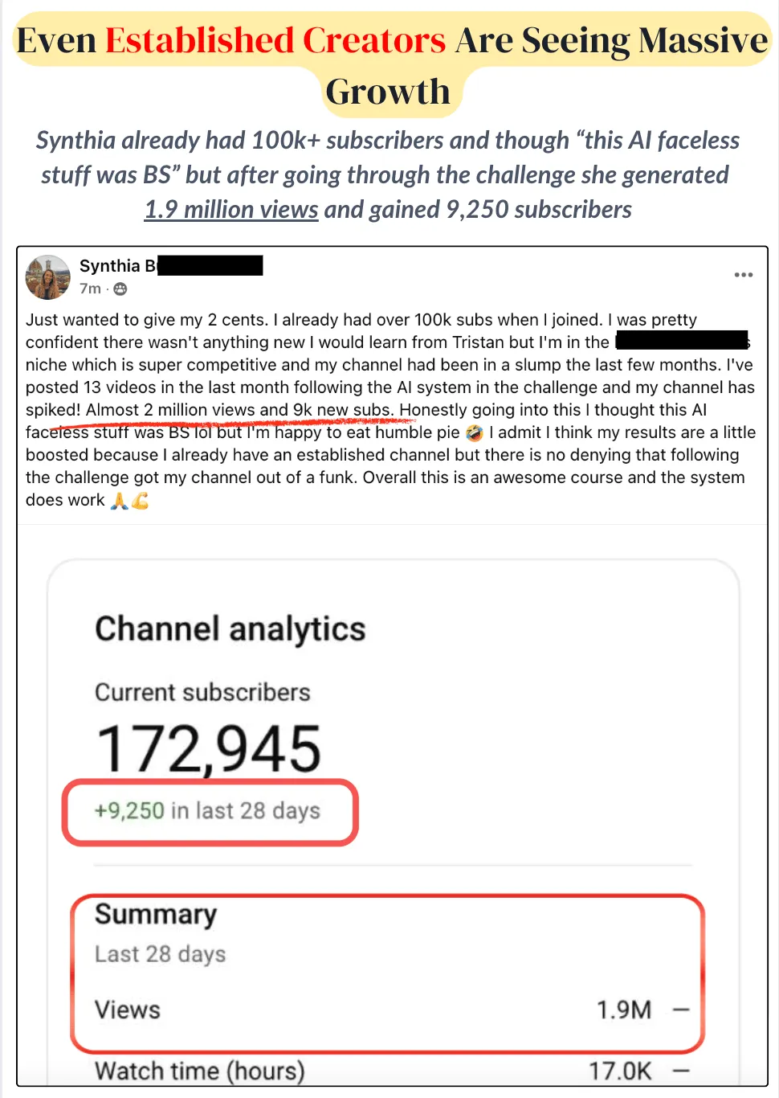This screenshot has height=1098, width=779.
Task: Click '+9,250 in last 28 days' box
Action: [210, 812]
